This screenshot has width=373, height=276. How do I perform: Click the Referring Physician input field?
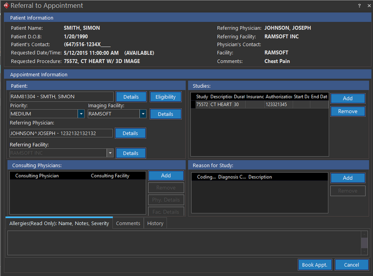coord(61,133)
